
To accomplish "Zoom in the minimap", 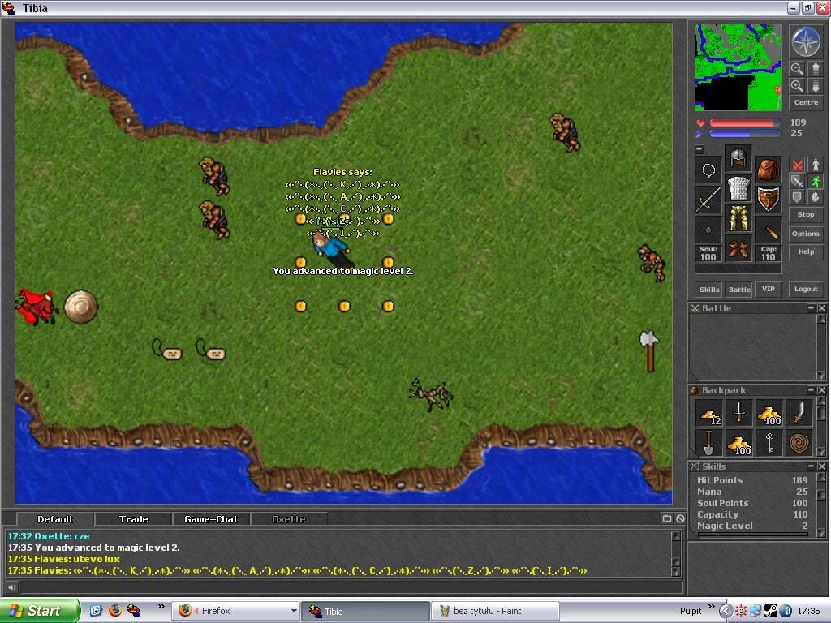I will [797, 86].
